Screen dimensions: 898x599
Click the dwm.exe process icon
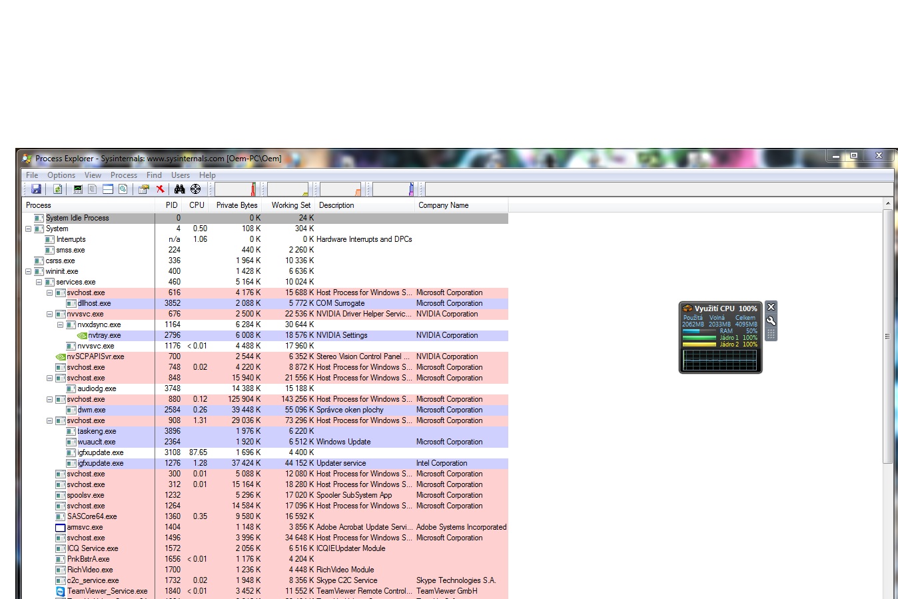click(71, 410)
